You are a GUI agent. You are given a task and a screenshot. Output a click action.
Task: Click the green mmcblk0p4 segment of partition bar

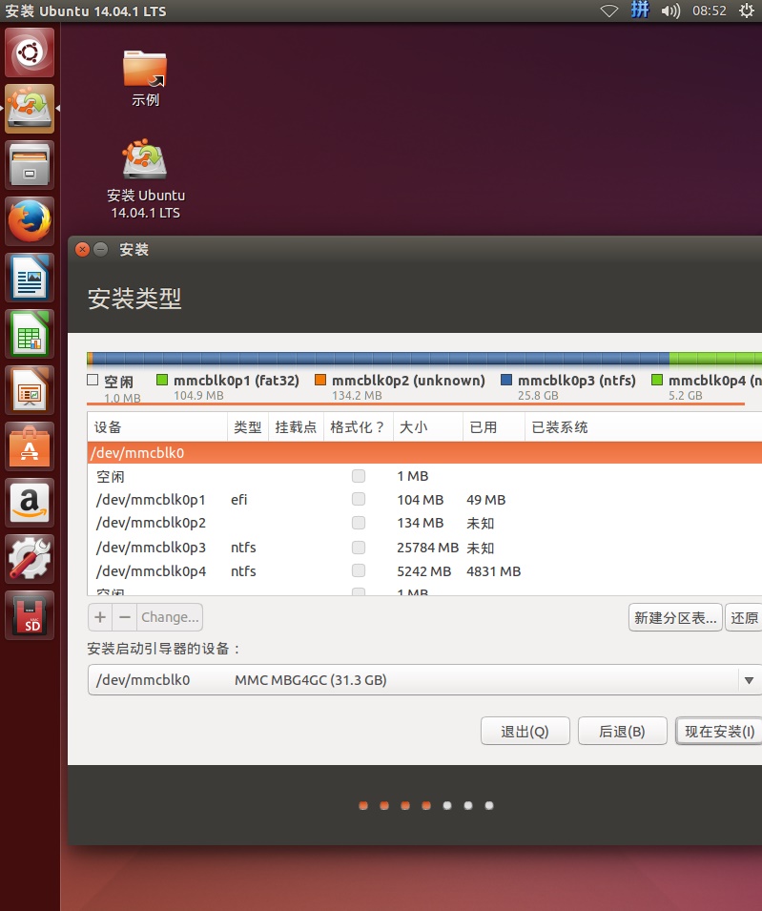tap(715, 359)
